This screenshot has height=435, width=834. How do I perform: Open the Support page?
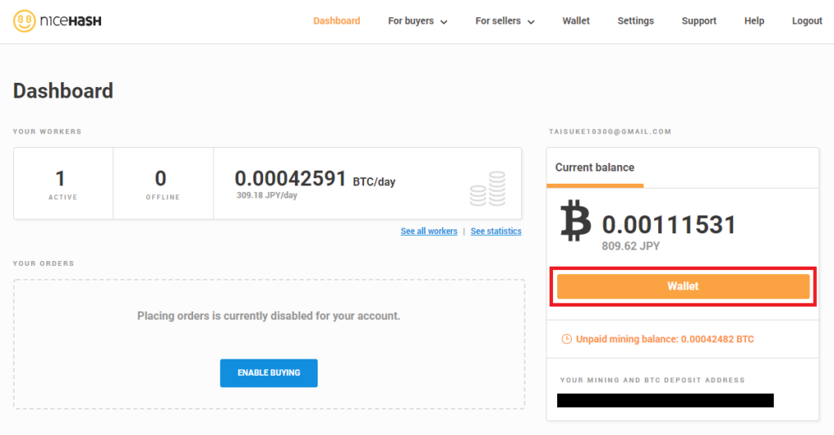(699, 20)
